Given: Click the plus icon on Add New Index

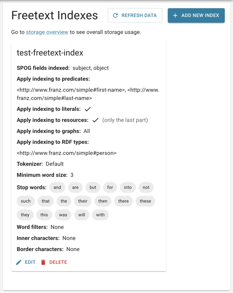Looking at the screenshot, I should 175,15.
